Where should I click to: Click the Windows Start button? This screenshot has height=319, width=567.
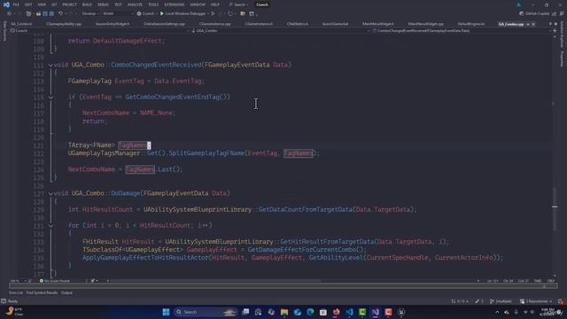pyautogui.click(x=166, y=312)
